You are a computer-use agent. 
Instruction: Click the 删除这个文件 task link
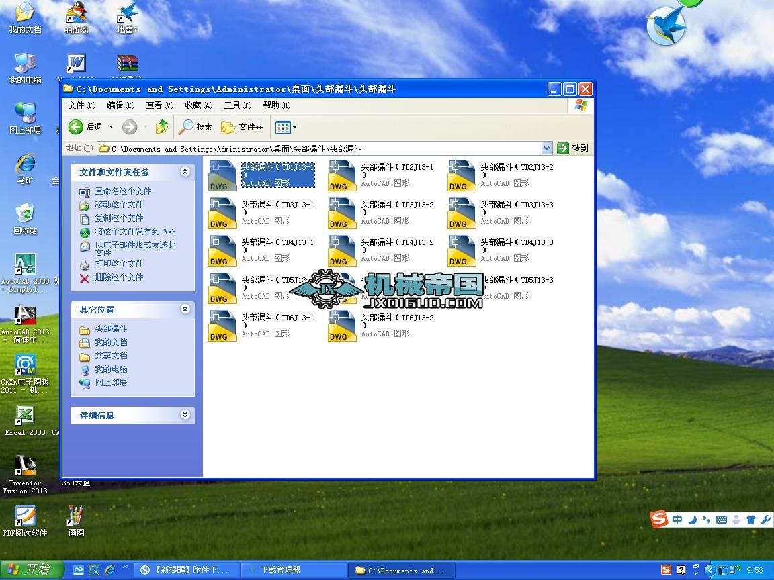point(120,277)
